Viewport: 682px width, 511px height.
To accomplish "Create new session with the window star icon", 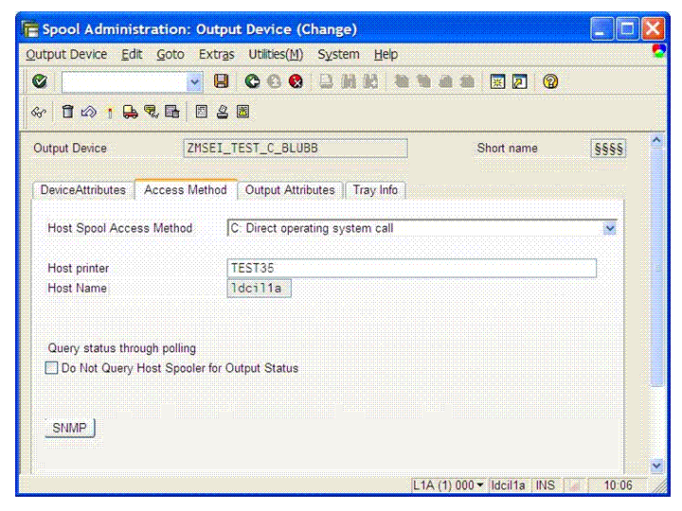I will click(x=497, y=82).
